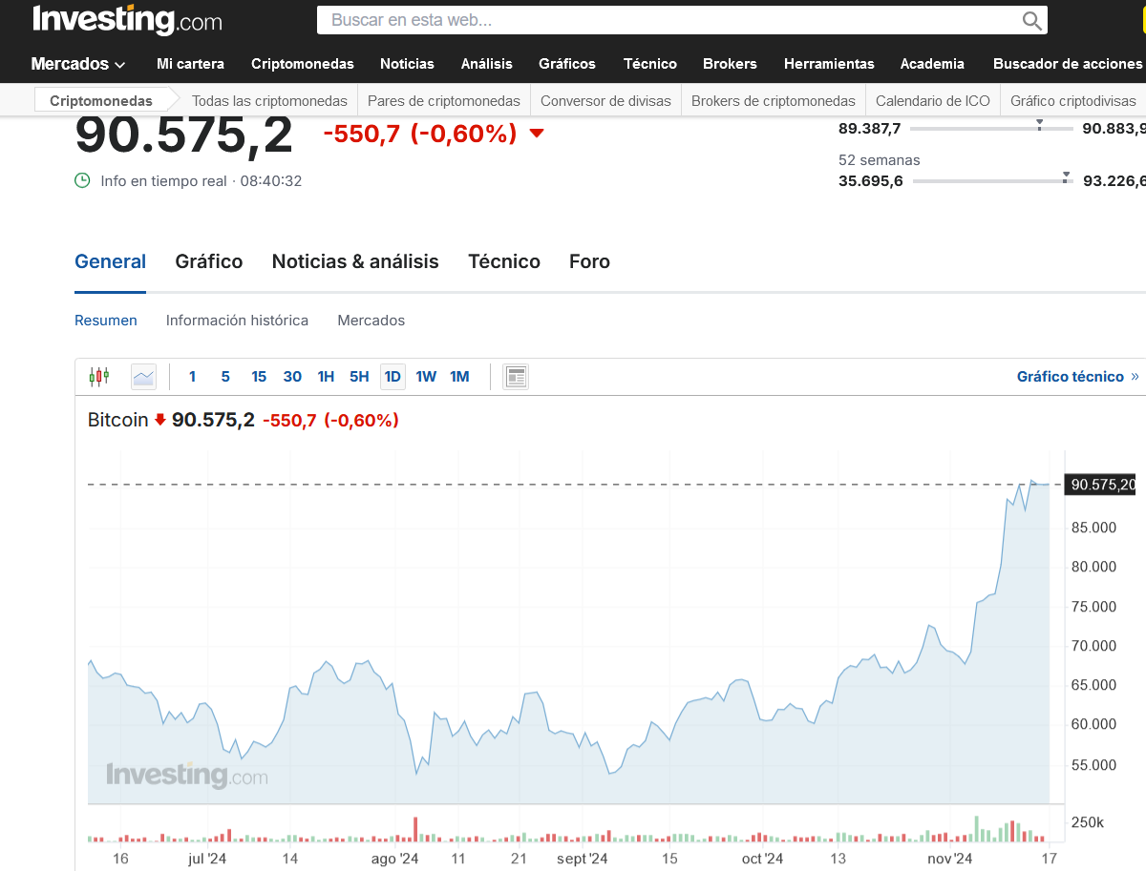Go to Todas las criptomonedas
The image size is (1146, 871).
(269, 100)
